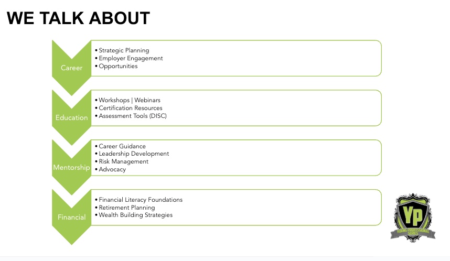Select the green Career chevron arrow
This screenshot has height=261, width=450.
coord(71,68)
